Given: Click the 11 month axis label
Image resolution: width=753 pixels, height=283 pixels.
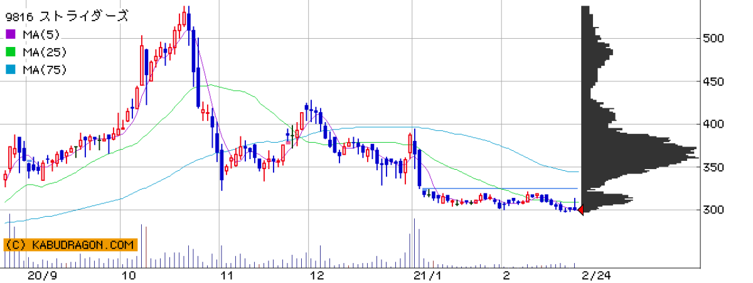Looking at the screenshot, I should 227,275.
